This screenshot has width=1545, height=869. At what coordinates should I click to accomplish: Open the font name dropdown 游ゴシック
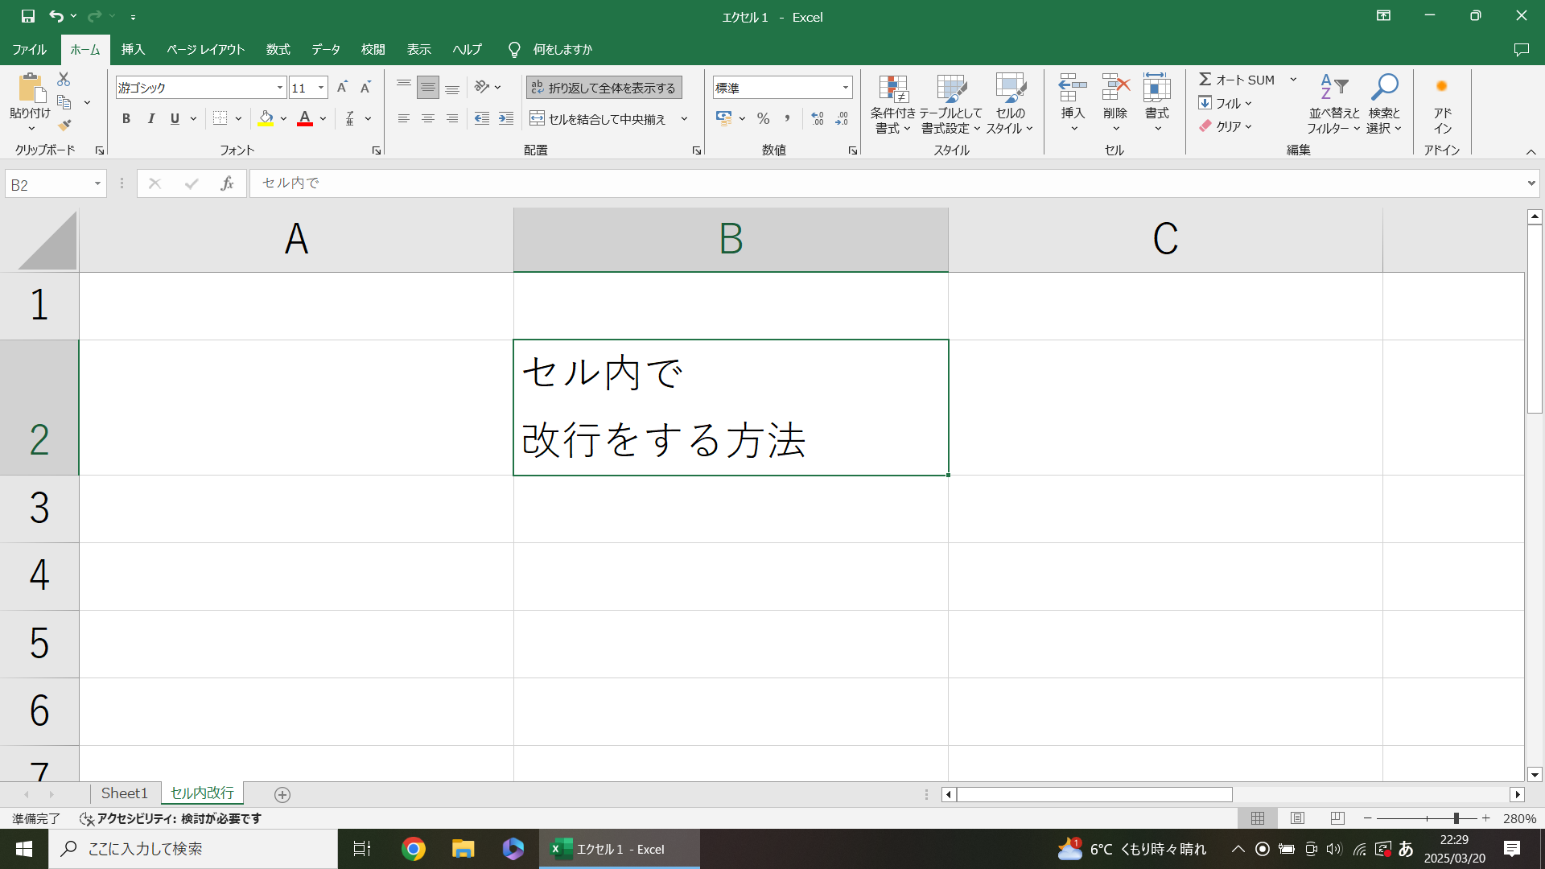tap(280, 87)
